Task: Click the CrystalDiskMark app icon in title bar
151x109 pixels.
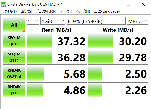Action: point(4,4)
